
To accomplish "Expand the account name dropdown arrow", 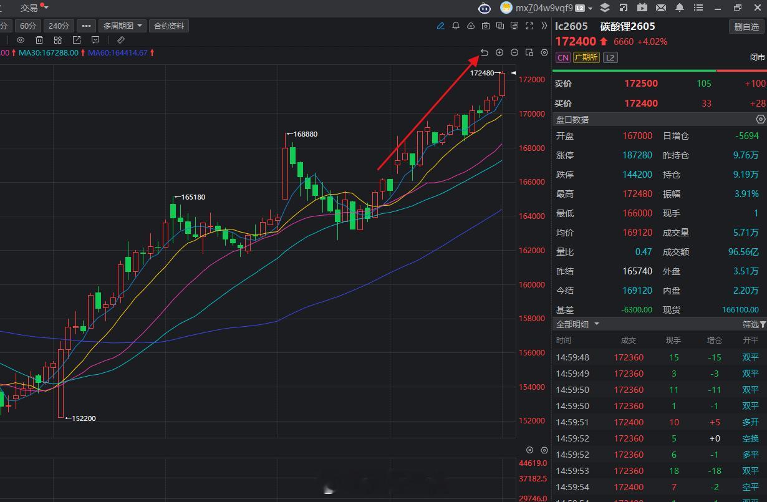I will point(590,8).
